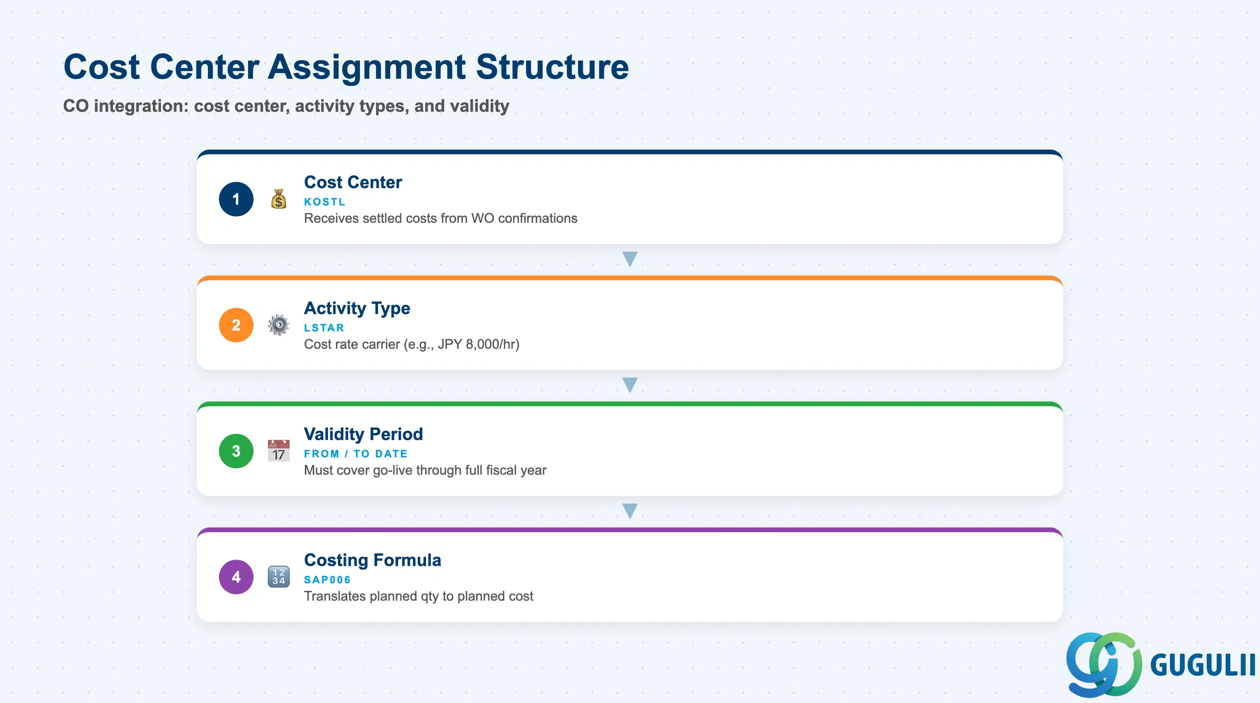Click the Cost Center Assignment Structure title
The height and width of the screenshot is (703, 1260).
(x=346, y=67)
